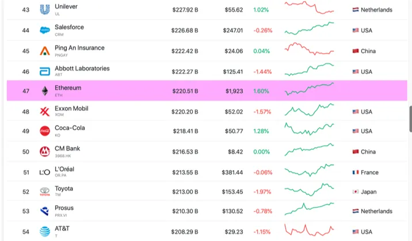View the AT&T sparkline chart
412x241 pixels.
coord(309,229)
